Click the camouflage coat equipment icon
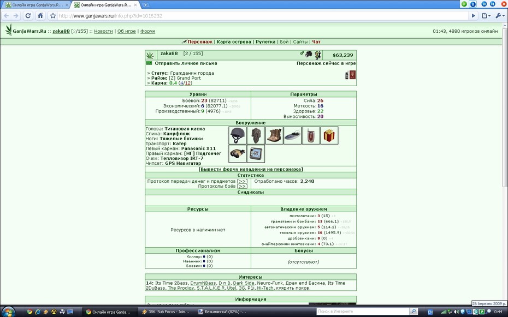Image resolution: width=508 pixels, height=317 pixels. (256, 135)
